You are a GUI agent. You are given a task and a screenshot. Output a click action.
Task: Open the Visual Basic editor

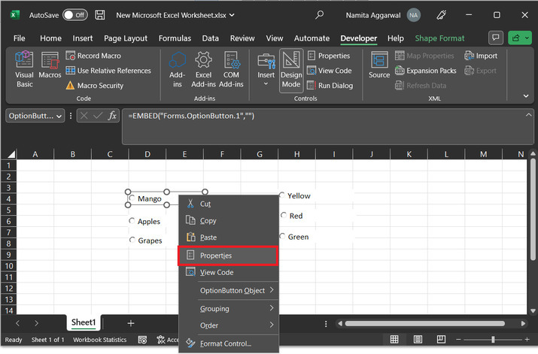pos(24,69)
